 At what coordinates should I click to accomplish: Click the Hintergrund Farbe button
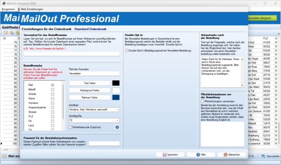90,90
